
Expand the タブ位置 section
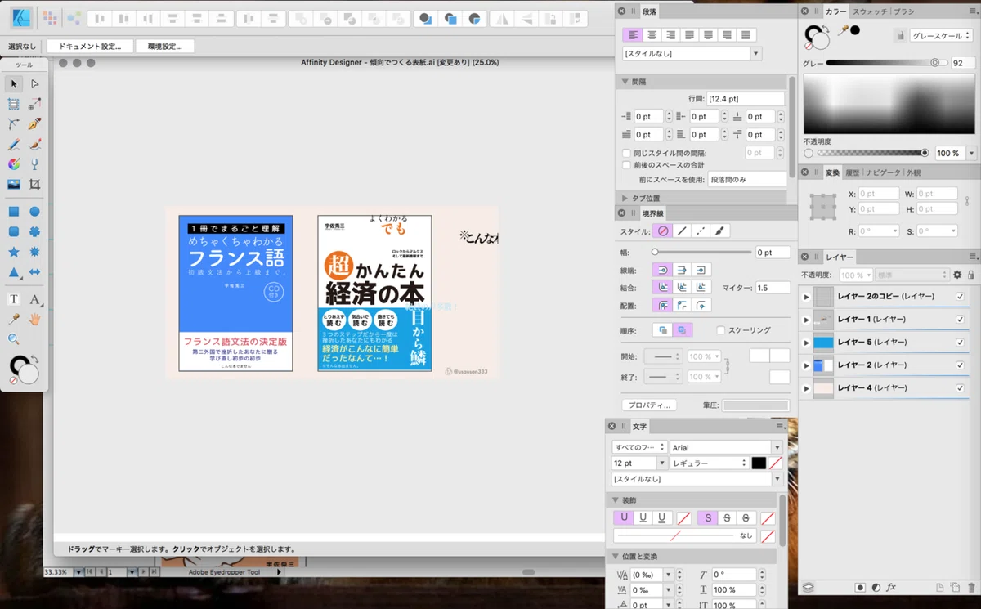point(625,199)
